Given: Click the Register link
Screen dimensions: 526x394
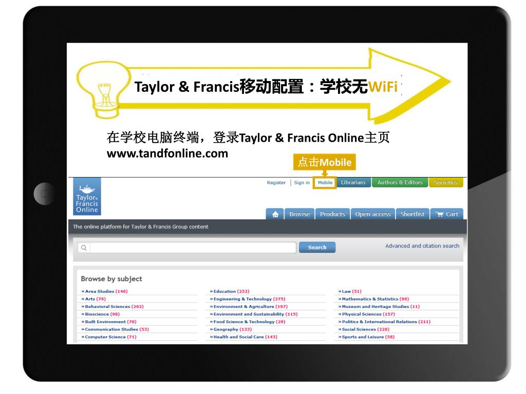Looking at the screenshot, I should 276,183.
